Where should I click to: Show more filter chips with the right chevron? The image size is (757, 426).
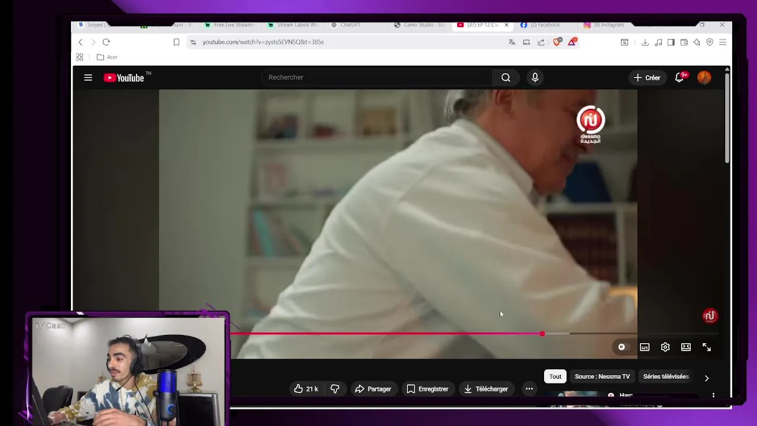click(x=707, y=378)
